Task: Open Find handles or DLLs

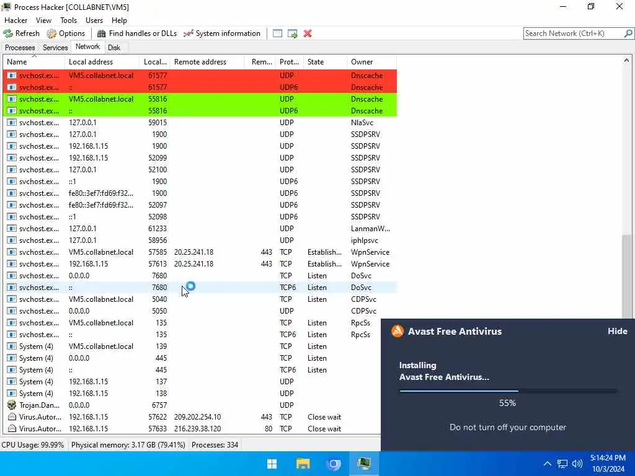Action: pos(137,33)
